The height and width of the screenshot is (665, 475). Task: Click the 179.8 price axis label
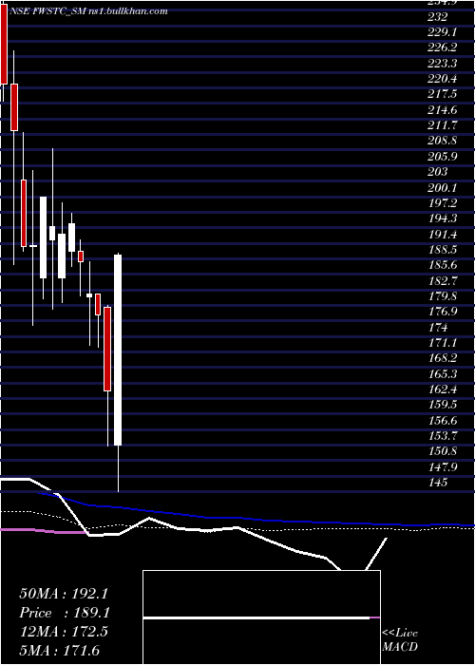pyautogui.click(x=443, y=296)
